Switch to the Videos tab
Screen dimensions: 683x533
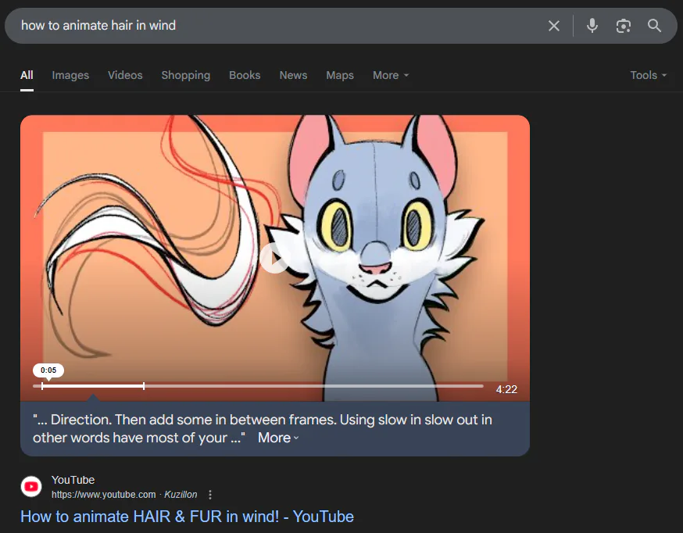pos(125,75)
